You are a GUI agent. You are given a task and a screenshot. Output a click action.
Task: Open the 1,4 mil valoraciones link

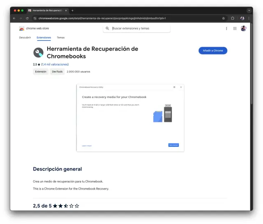pos(55,65)
